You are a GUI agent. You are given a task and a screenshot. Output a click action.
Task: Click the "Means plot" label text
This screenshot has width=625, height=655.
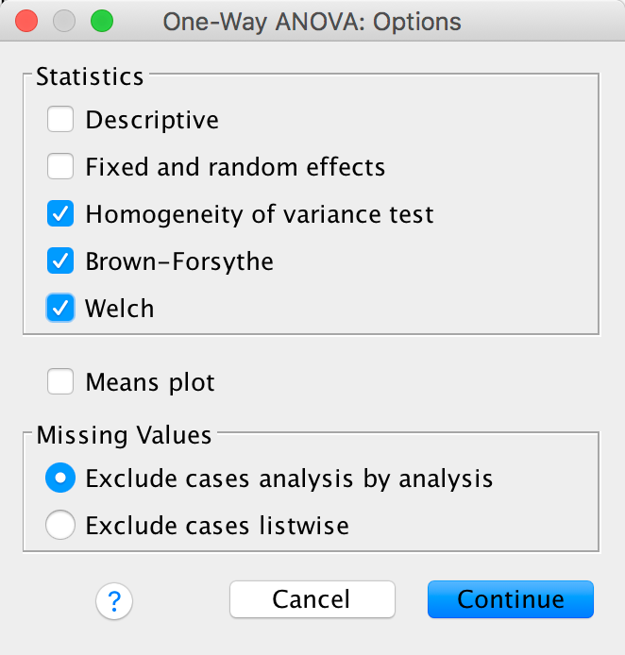coord(150,382)
